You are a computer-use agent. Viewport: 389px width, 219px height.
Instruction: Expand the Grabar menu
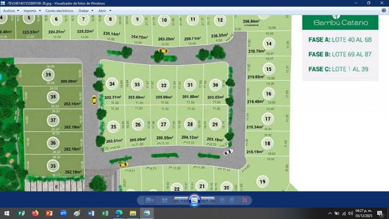point(86,11)
